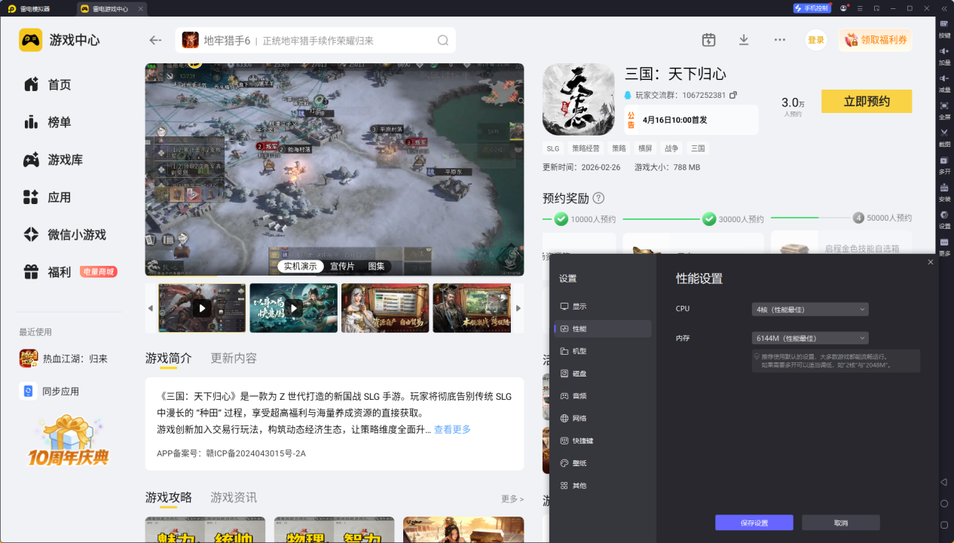Open the three-dot more options menu

780,40
